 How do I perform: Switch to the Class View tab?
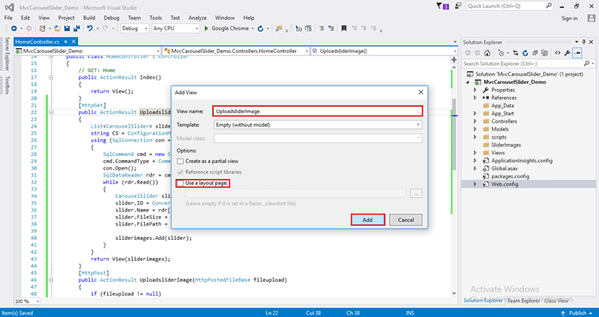point(557,301)
